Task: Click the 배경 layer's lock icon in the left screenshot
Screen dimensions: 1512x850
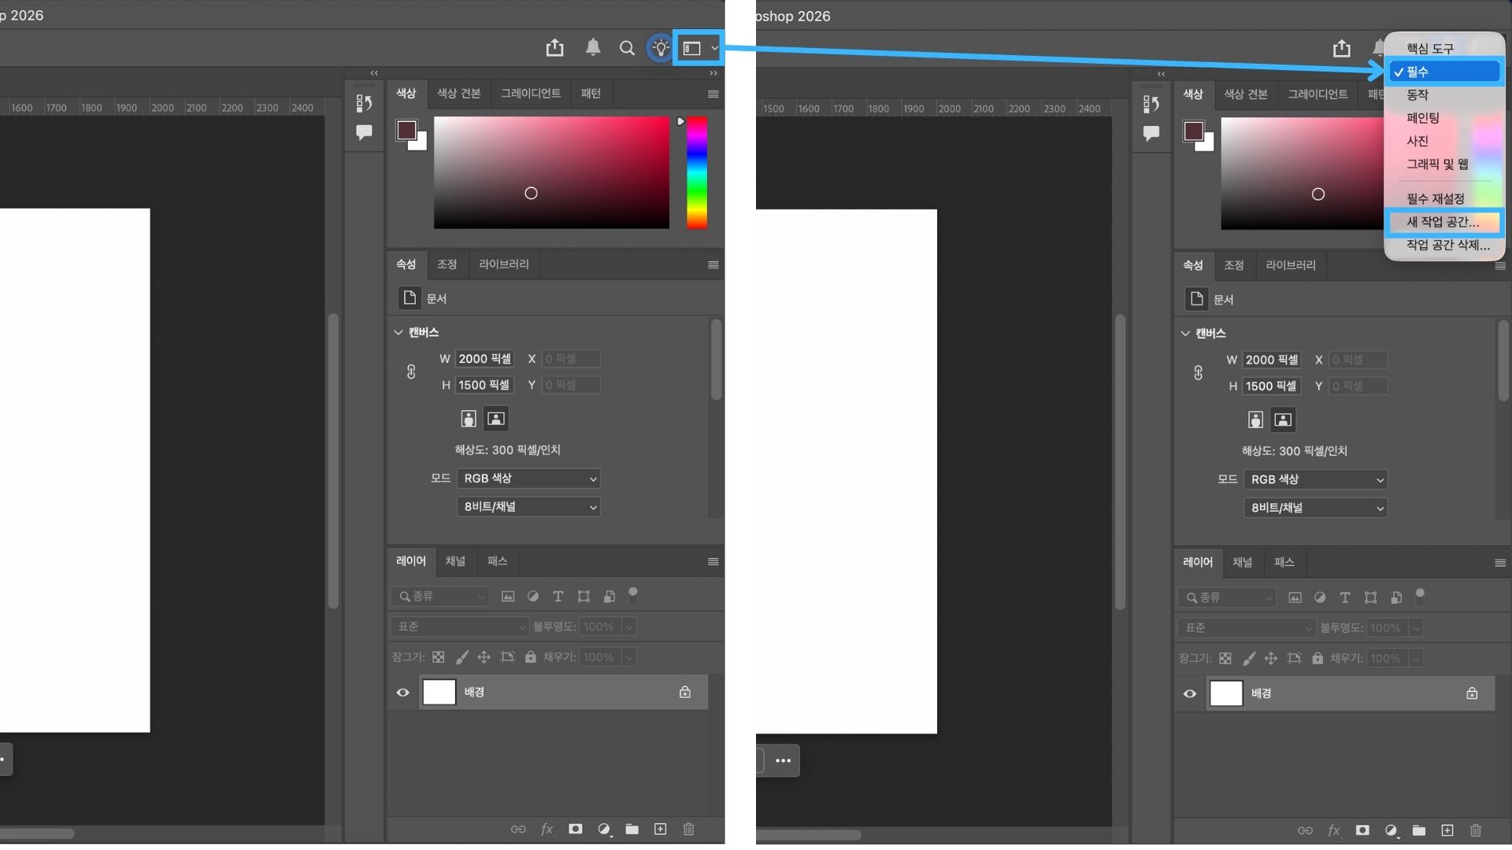Action: pos(685,693)
